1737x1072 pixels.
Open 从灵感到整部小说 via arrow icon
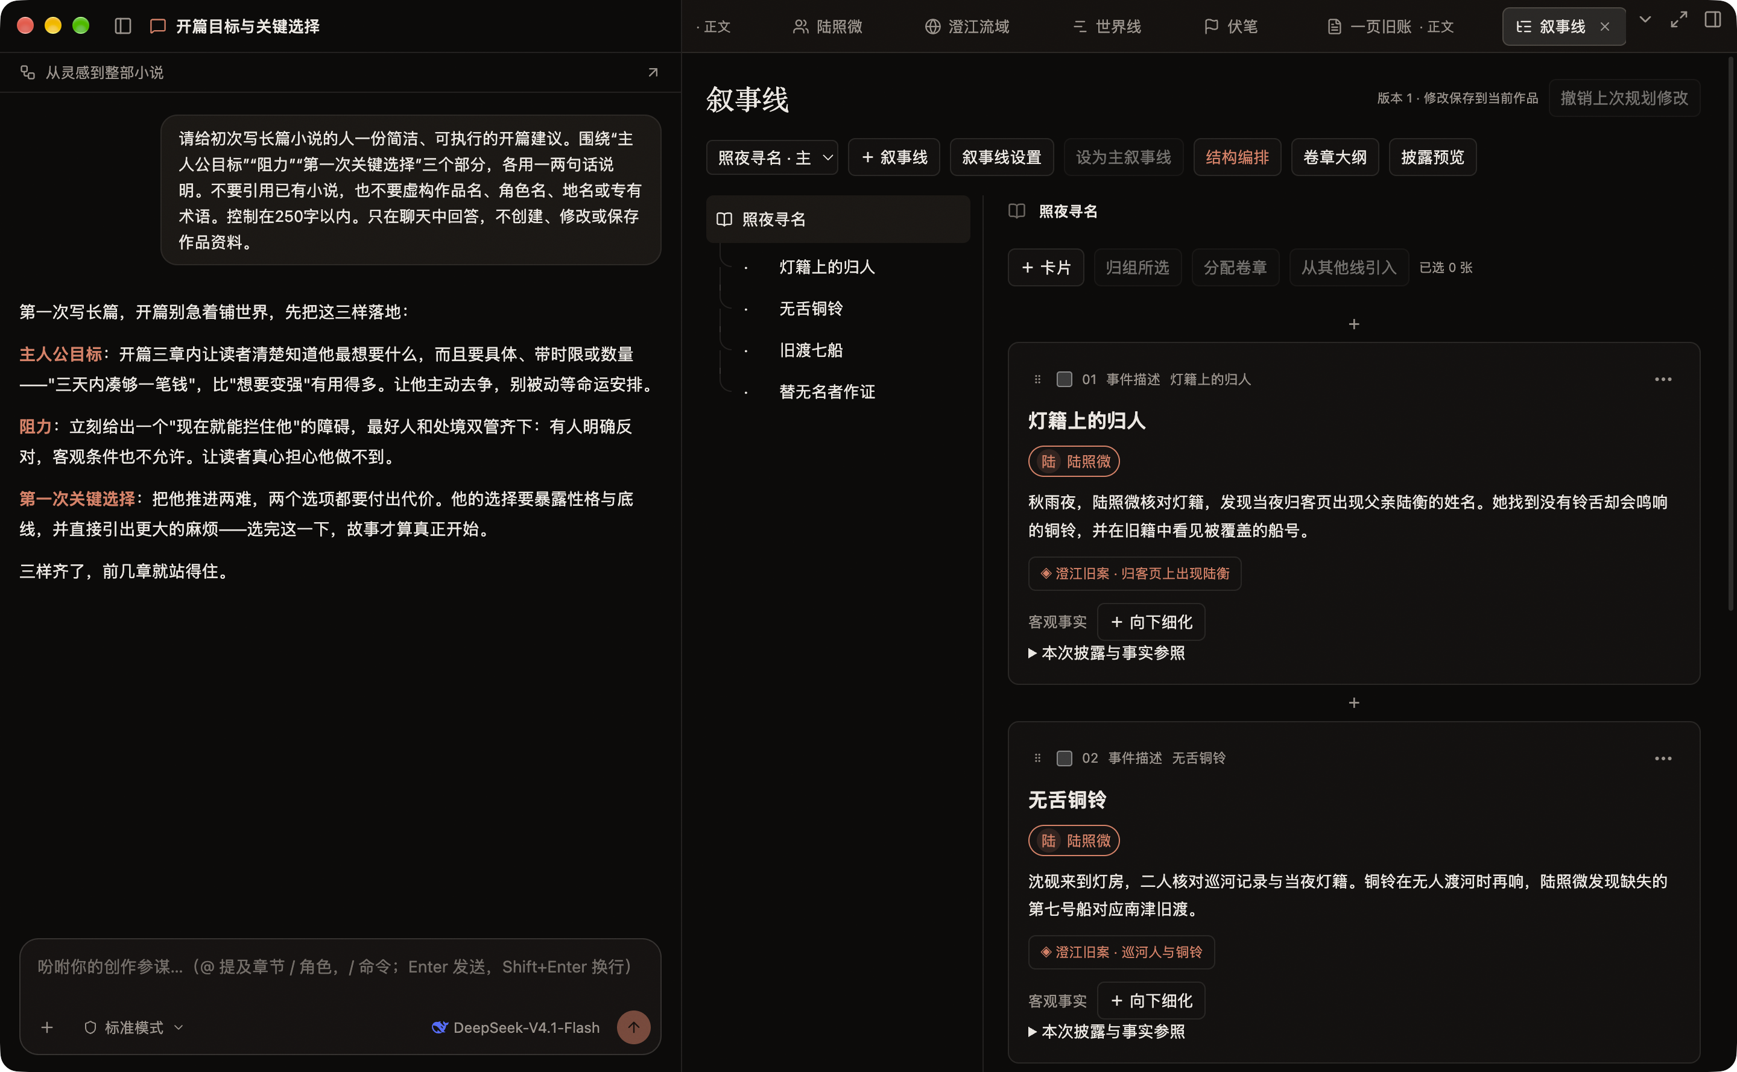pyautogui.click(x=653, y=72)
